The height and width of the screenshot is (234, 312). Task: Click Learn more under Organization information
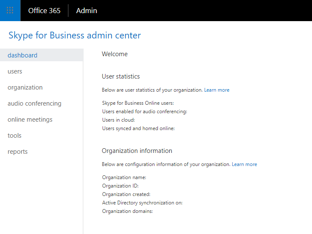(244, 164)
